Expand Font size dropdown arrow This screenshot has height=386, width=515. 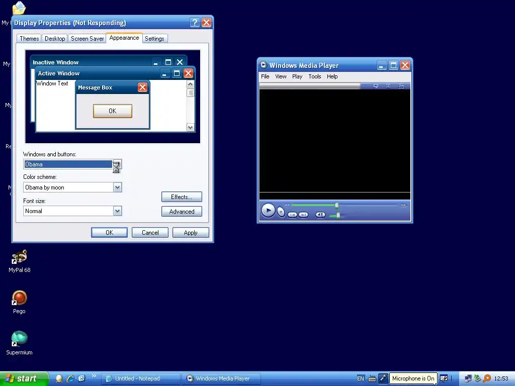(x=117, y=211)
